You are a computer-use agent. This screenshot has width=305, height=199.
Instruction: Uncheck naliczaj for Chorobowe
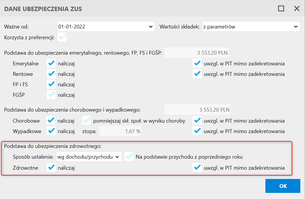[52, 121]
